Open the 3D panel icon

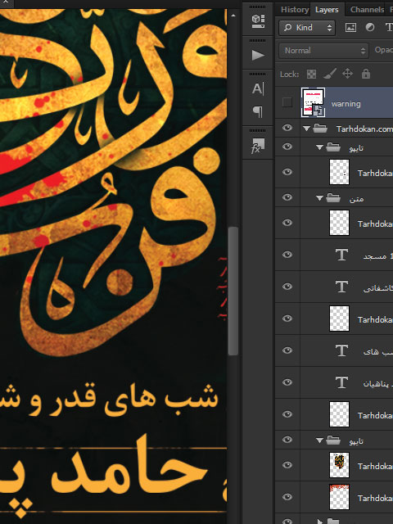pyautogui.click(x=258, y=21)
